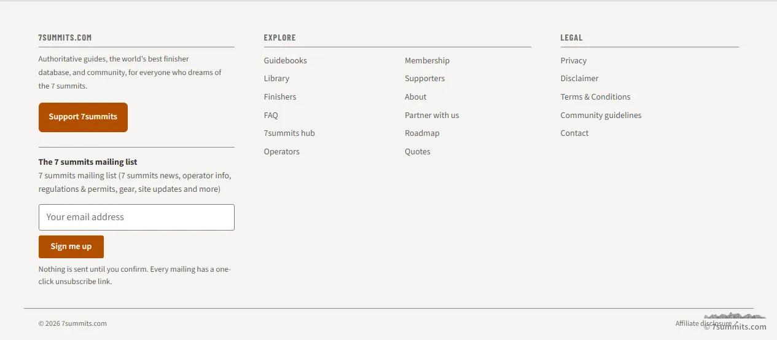Image resolution: width=777 pixels, height=340 pixels.
Task: Open Terms & Conditions
Action: click(596, 97)
